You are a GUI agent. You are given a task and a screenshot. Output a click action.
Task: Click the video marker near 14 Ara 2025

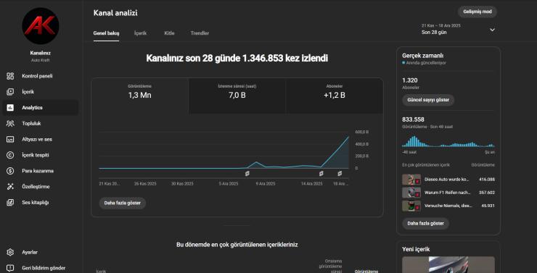click(321, 174)
